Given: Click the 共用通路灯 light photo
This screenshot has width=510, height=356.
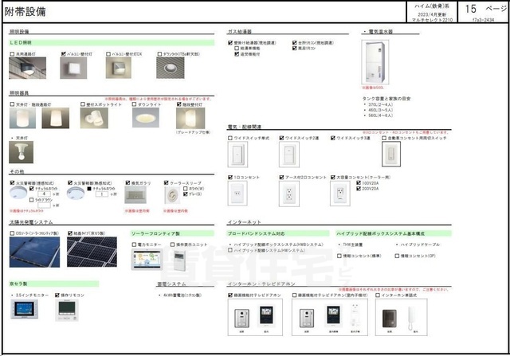Looking at the screenshot, I should click(28, 68).
